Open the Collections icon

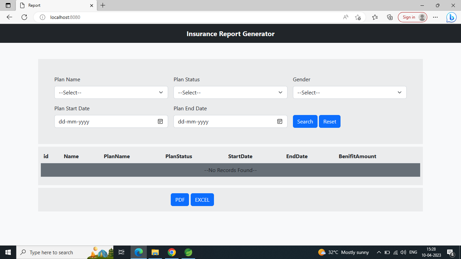point(390,17)
